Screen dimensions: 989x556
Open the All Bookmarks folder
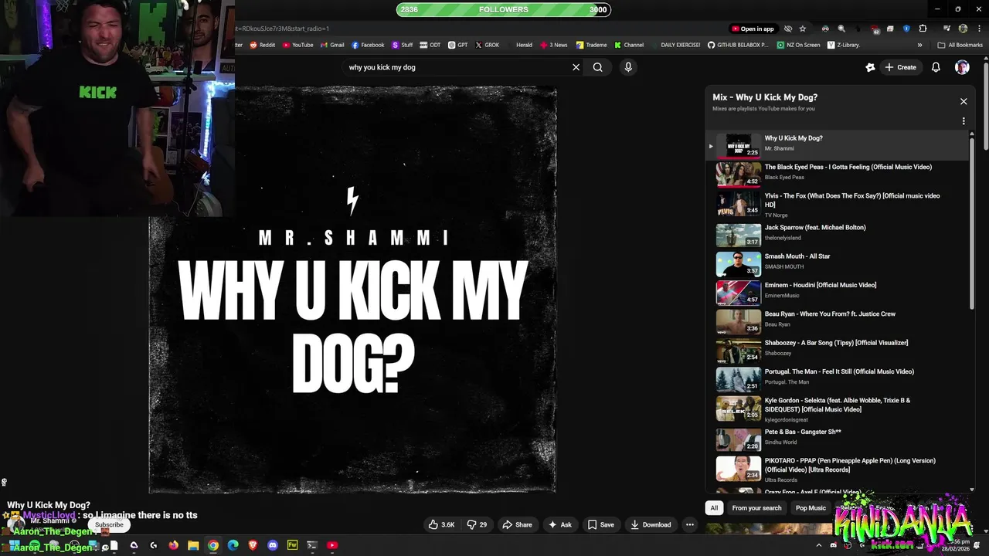pos(960,45)
